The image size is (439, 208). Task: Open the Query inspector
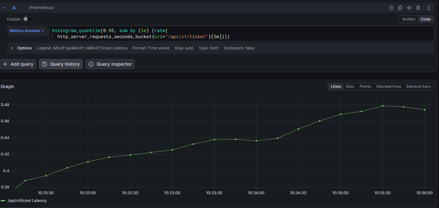[x=110, y=64]
